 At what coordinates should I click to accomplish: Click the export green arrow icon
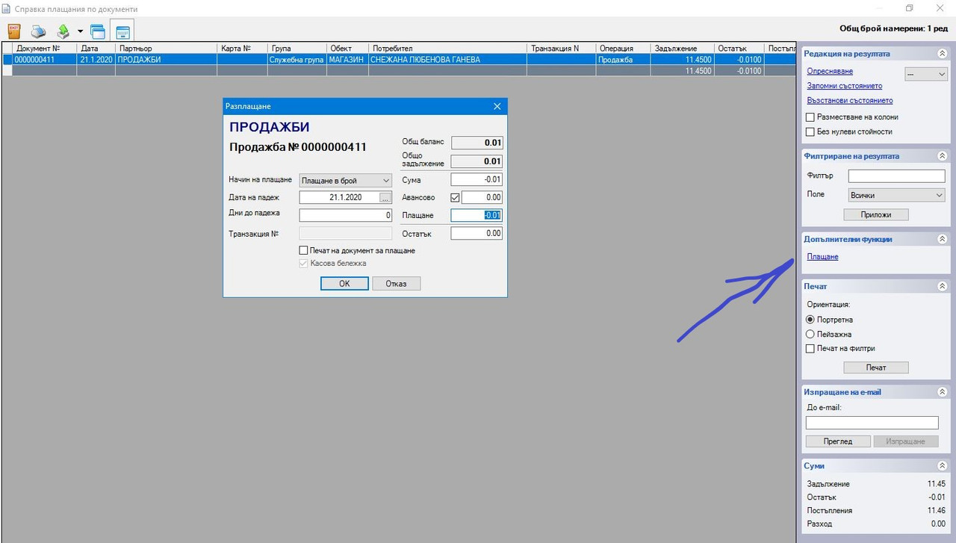[63, 31]
